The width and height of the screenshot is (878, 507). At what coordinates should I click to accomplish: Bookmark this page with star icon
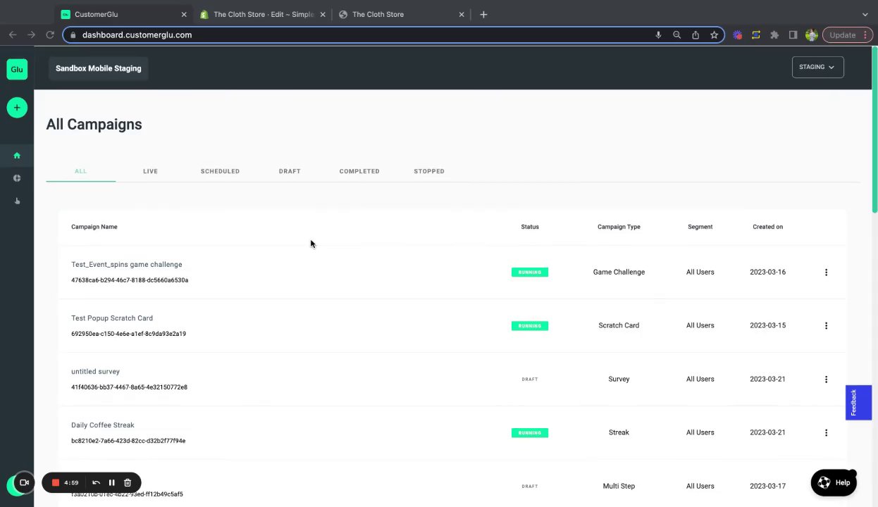point(714,35)
